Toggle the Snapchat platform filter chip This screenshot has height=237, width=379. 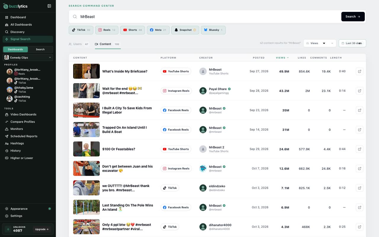tap(185, 30)
